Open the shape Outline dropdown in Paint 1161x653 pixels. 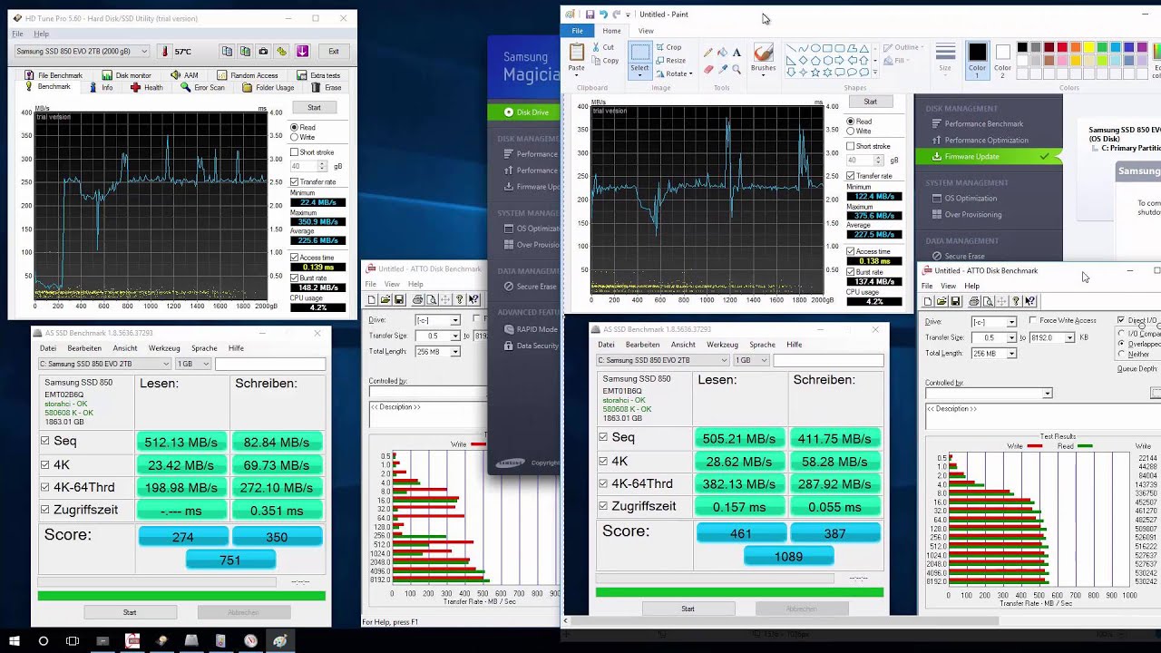point(902,47)
